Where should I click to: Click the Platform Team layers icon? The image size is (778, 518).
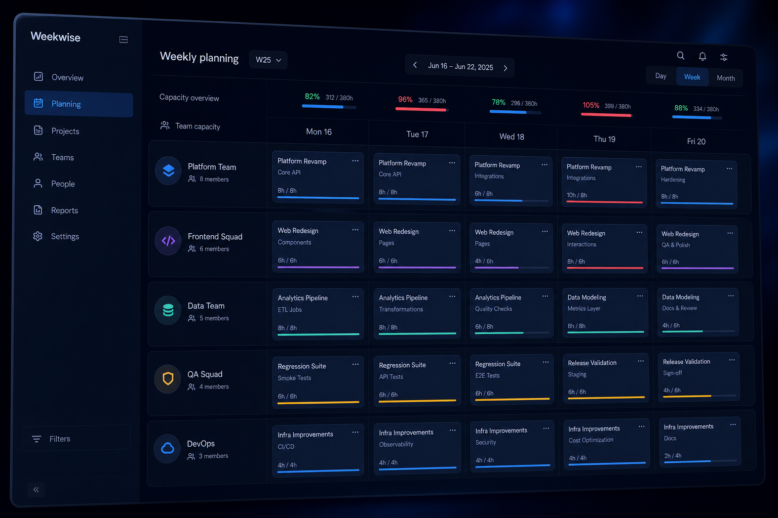168,171
